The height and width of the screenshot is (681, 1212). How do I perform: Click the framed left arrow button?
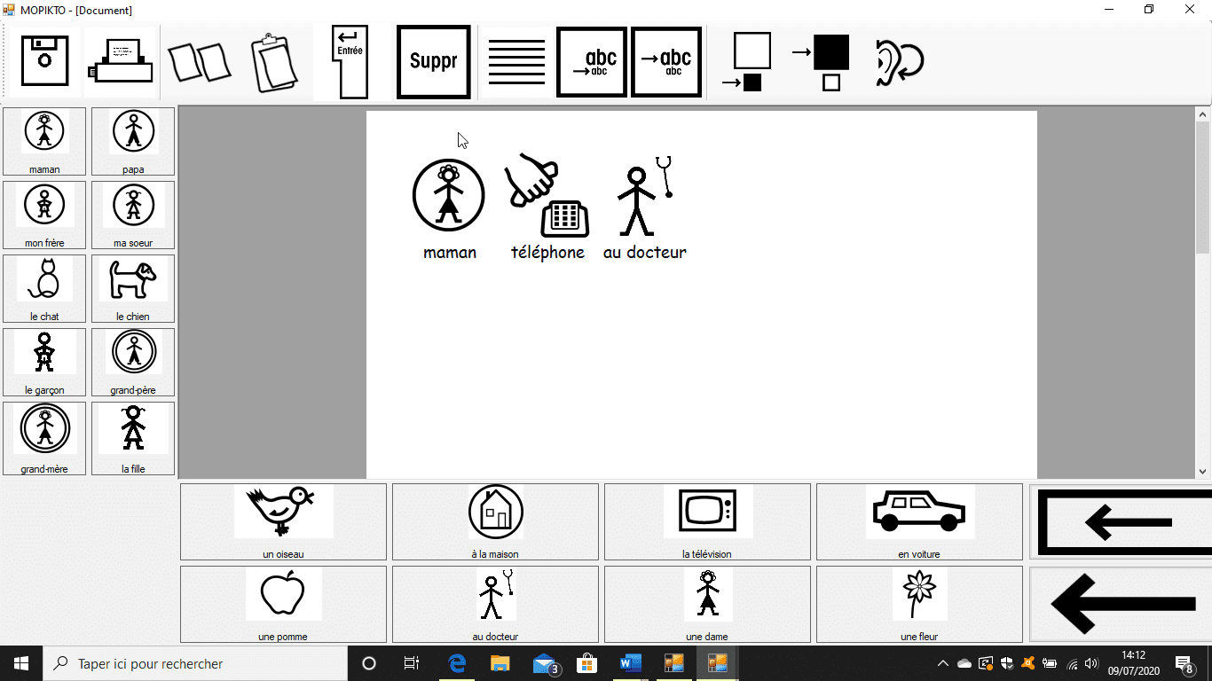point(1121,521)
